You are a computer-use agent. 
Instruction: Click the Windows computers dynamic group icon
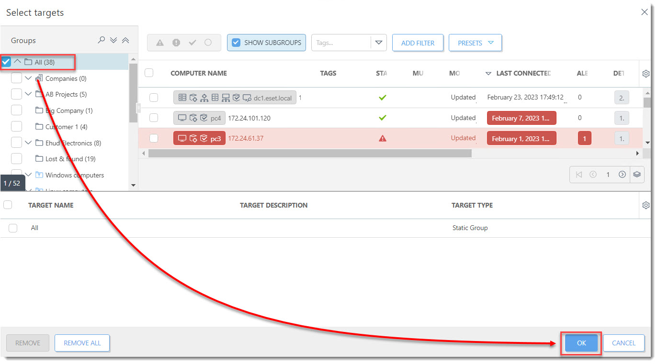click(40, 175)
